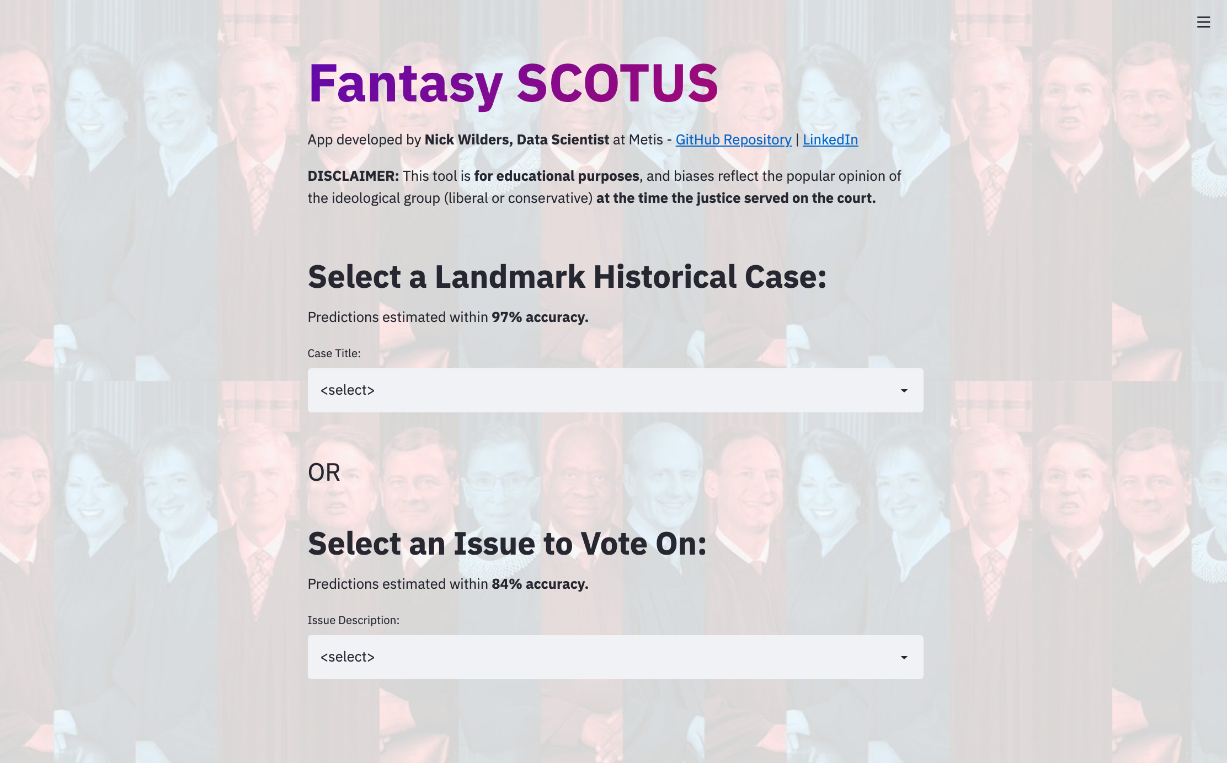
Task: Visit the LinkedIn profile link
Action: (x=830, y=140)
